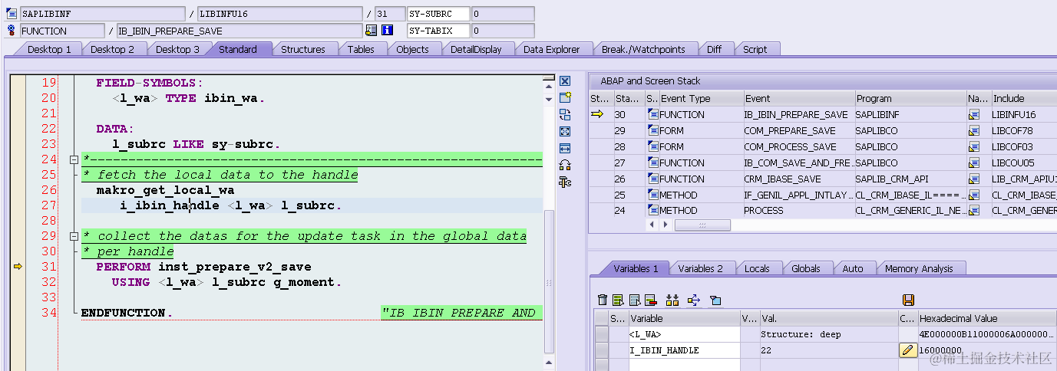
Task: Open the Data Explorer tab
Action: click(x=552, y=49)
